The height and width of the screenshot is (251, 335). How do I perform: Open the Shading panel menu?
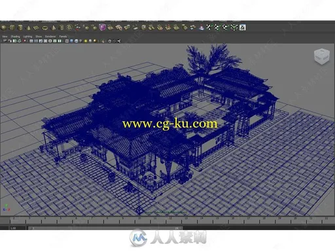coord(15,37)
